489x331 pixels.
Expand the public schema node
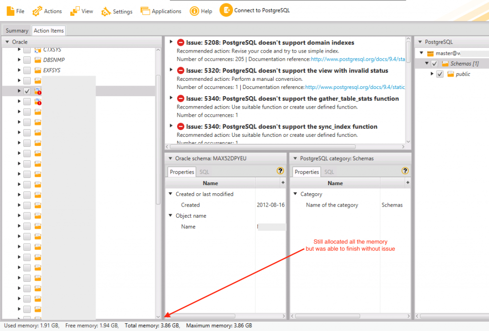(432, 74)
